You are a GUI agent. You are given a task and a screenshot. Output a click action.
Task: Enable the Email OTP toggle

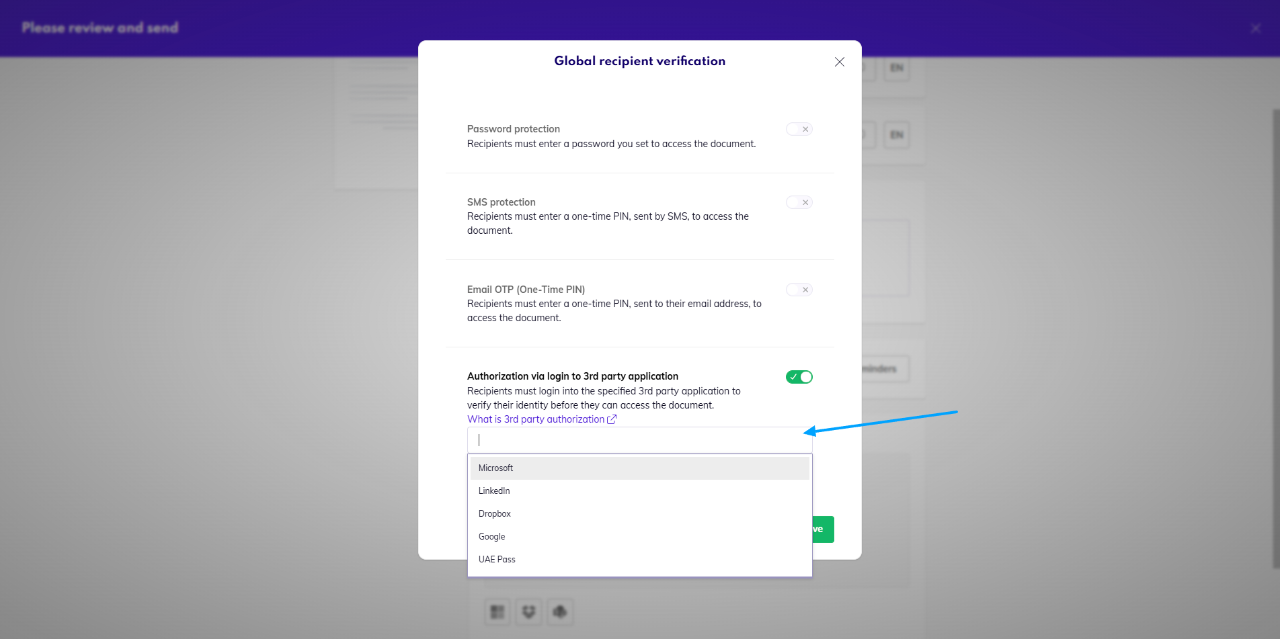(799, 290)
